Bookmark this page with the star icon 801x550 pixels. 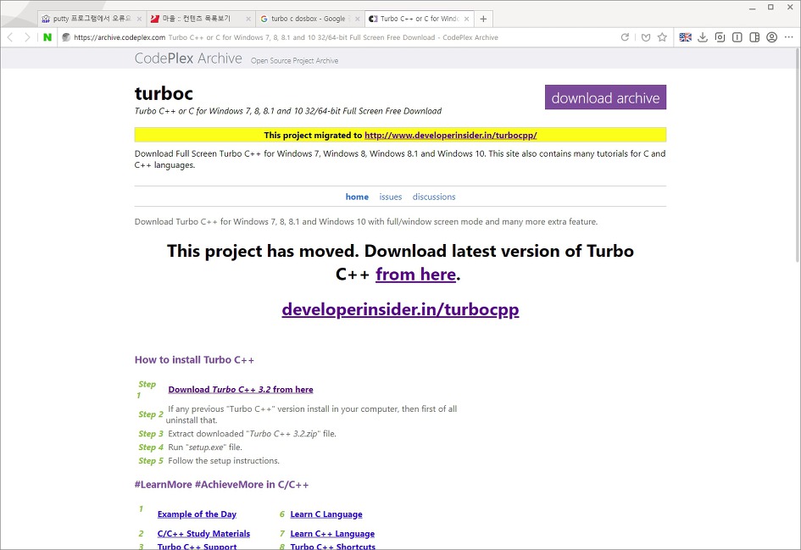coord(663,37)
